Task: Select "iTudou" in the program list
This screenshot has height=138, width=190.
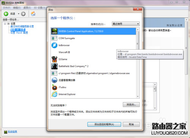Action: tap(93, 87)
